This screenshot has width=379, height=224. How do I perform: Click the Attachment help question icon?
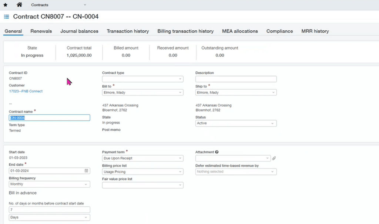[x=217, y=152]
